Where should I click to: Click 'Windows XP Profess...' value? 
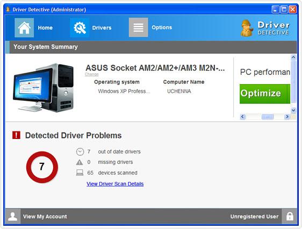[x=124, y=91]
